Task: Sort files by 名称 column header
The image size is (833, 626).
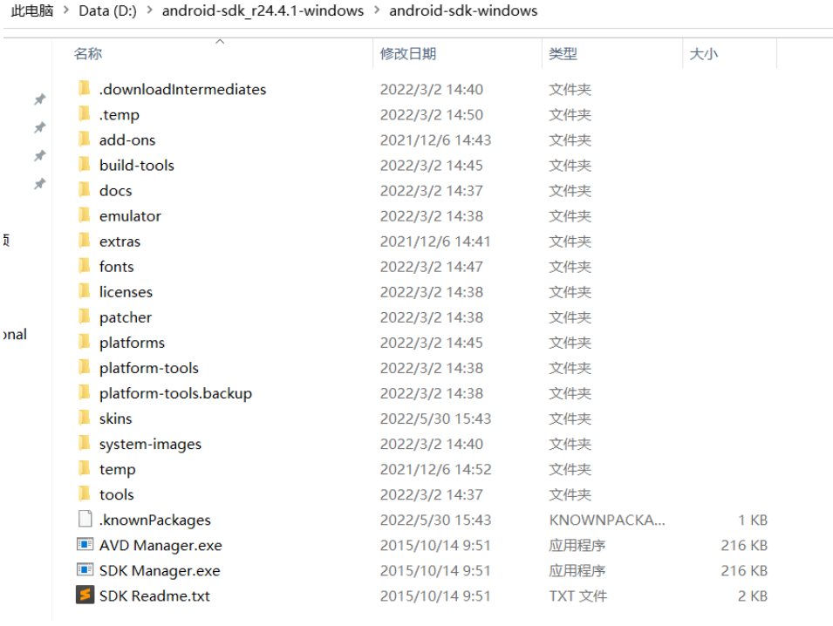Action: [88, 54]
